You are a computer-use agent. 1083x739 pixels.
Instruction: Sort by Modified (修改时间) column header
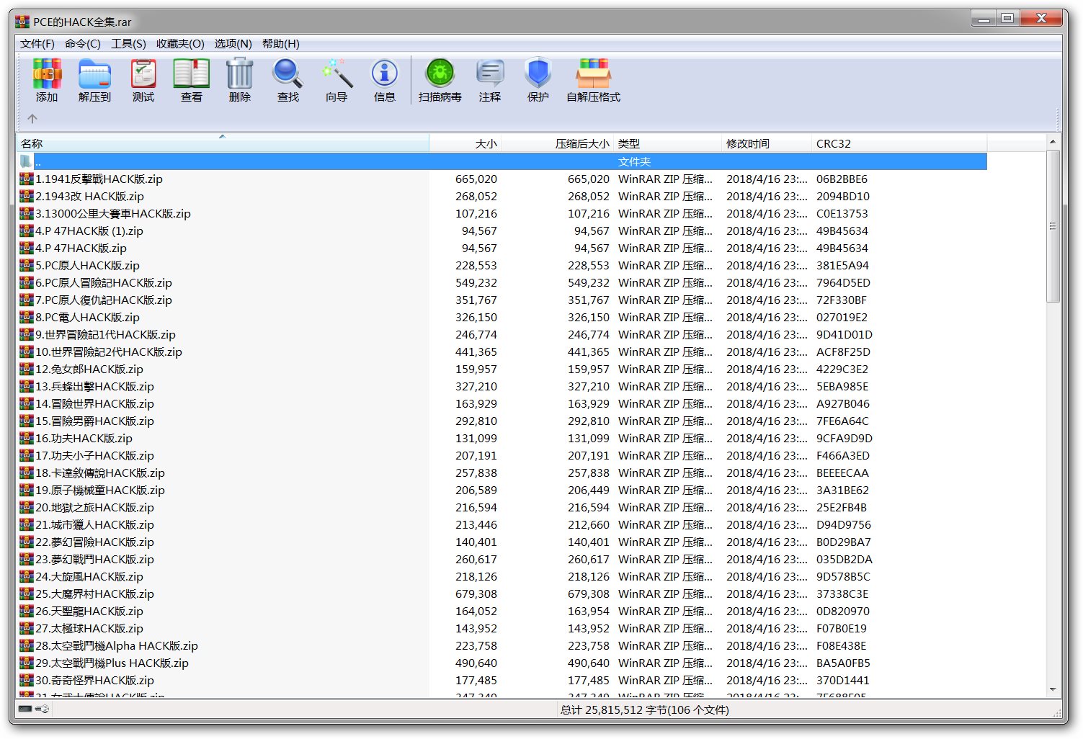767,143
